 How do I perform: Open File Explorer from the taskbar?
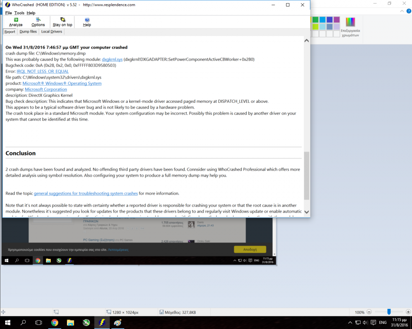coord(70,322)
